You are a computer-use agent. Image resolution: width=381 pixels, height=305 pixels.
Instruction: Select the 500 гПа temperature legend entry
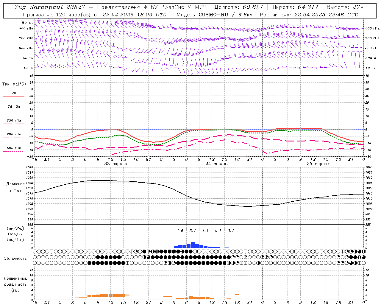14,148
